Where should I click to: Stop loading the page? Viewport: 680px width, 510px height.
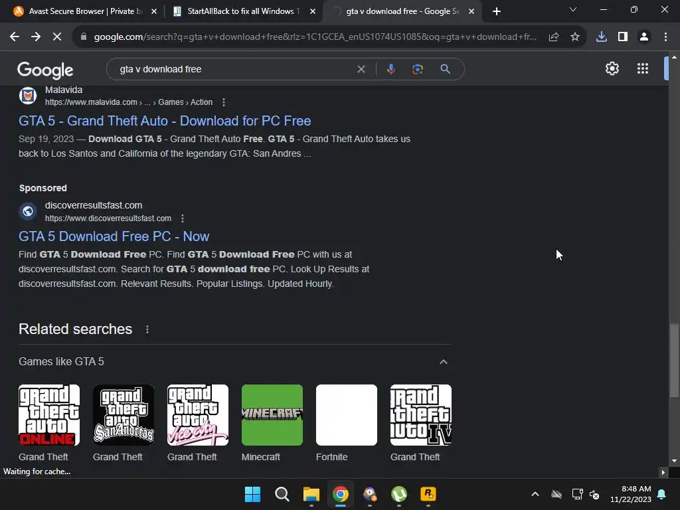pyautogui.click(x=57, y=37)
